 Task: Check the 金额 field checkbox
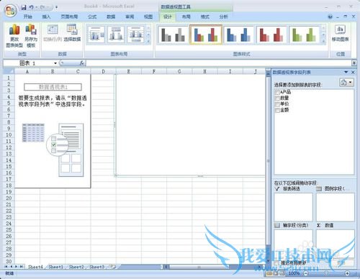pyautogui.click(x=277, y=110)
